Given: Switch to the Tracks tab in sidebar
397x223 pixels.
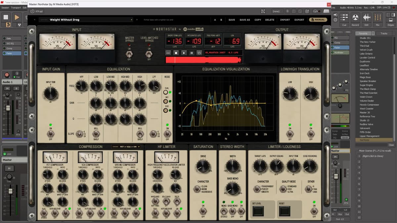Looking at the screenshot, I should click(x=384, y=33).
